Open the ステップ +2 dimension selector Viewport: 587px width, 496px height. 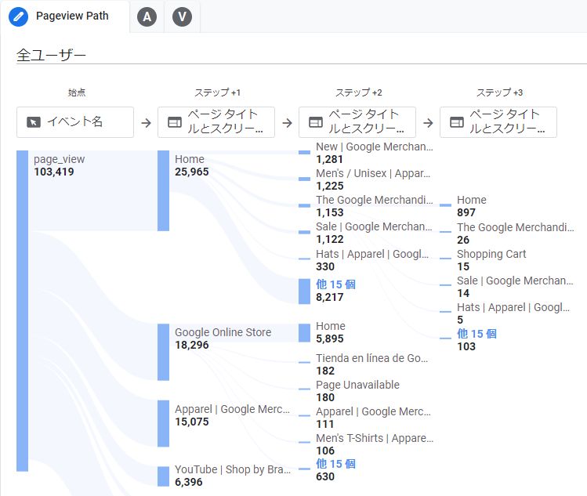pyautogui.click(x=357, y=122)
